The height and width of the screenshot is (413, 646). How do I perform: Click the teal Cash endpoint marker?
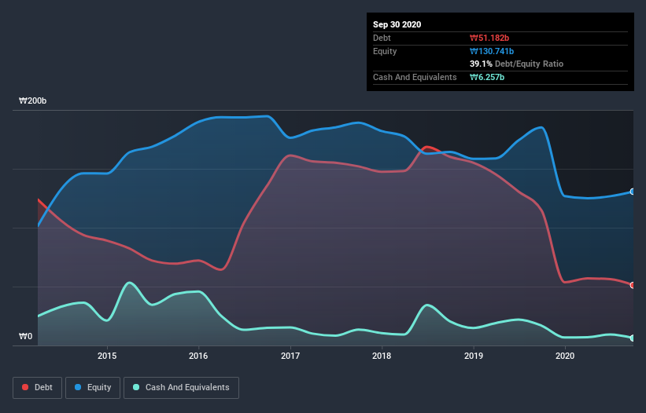[x=633, y=338]
